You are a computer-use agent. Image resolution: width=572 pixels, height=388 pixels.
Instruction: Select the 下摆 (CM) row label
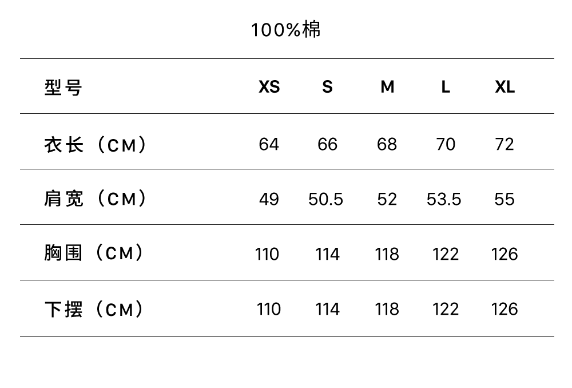click(x=94, y=309)
